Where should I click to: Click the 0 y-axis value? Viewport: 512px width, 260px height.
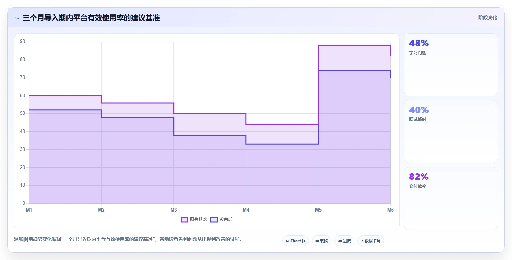pos(23,203)
